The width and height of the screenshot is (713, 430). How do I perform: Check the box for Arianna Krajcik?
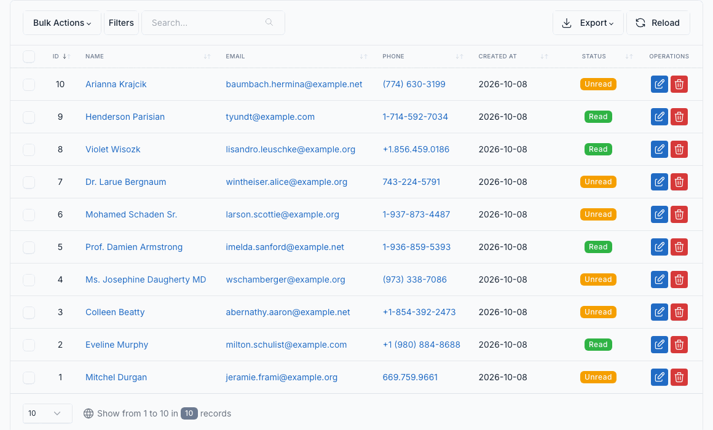point(29,85)
